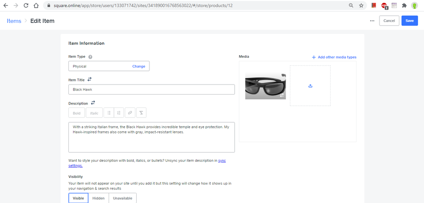This screenshot has width=424, height=203.
Task: Click into the Item Title text field
Action: pos(152,90)
